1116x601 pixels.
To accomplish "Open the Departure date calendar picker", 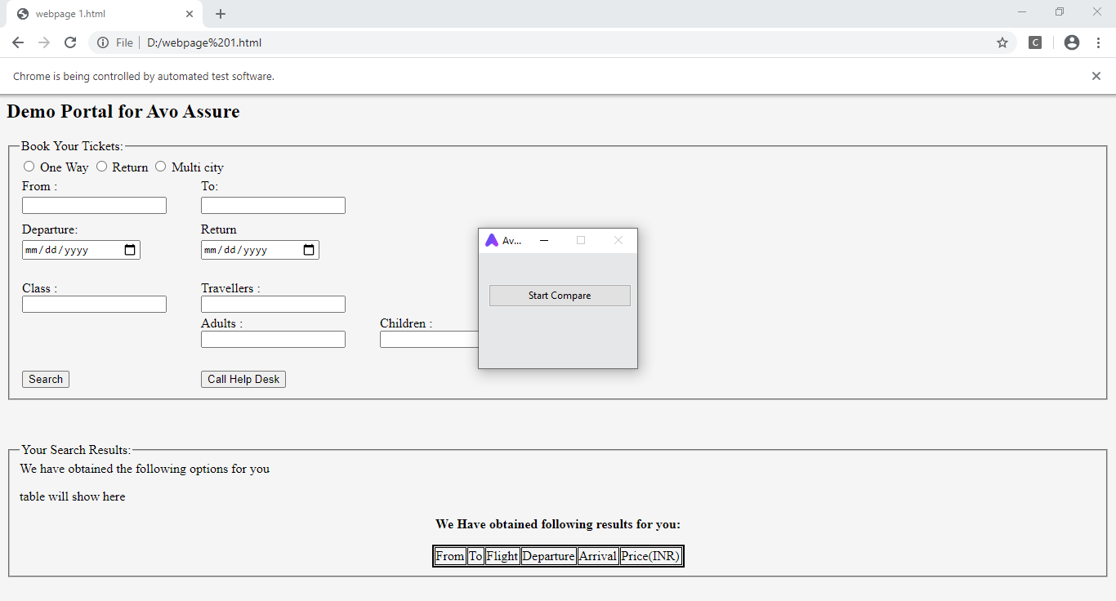I will [130, 250].
